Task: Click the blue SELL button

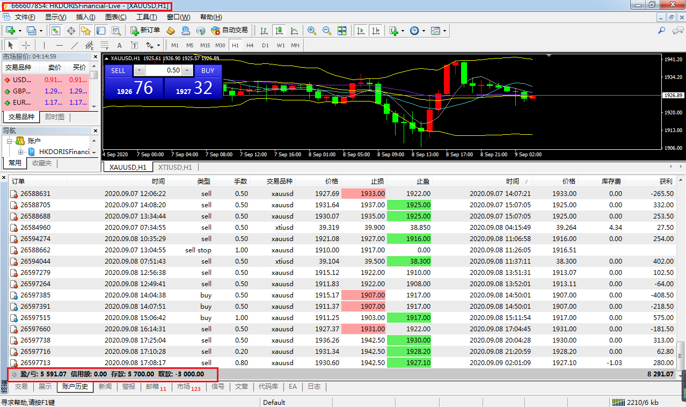Action: point(118,70)
